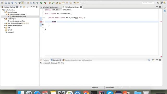This screenshot has width=167, height=94.
Task: Collapse the src/main/java folder
Action: coord(4,12)
